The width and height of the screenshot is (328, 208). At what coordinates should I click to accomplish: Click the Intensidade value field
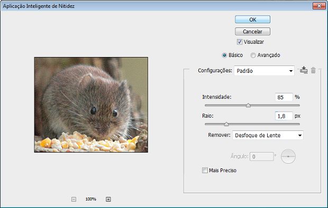(x=284, y=97)
